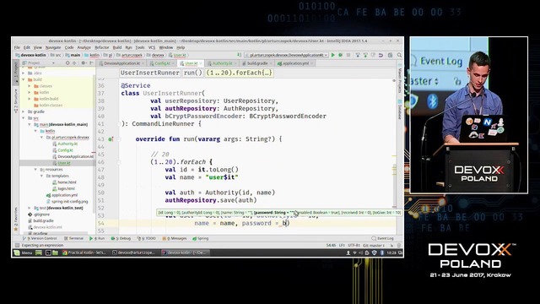Expand the gradle folder in tree

coord(24,111)
